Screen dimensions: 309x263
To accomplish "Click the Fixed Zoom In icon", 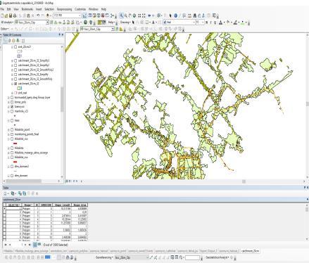I will [x=139, y=15].
